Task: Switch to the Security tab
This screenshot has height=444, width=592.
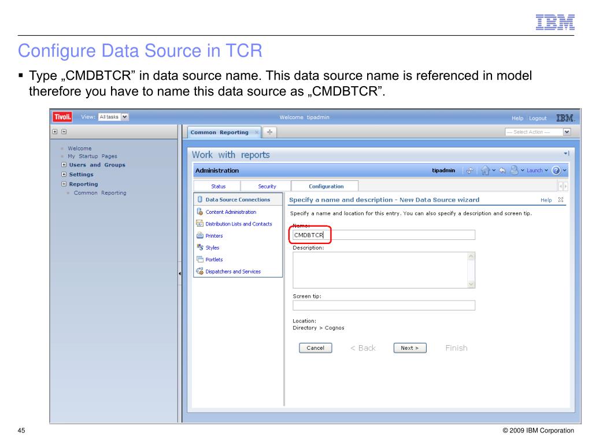Action: click(x=267, y=186)
